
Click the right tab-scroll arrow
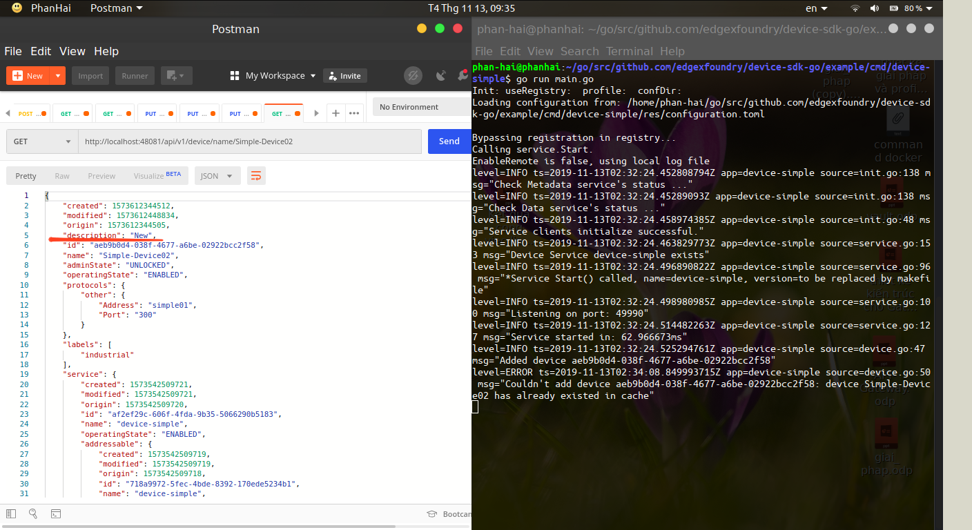coord(315,113)
